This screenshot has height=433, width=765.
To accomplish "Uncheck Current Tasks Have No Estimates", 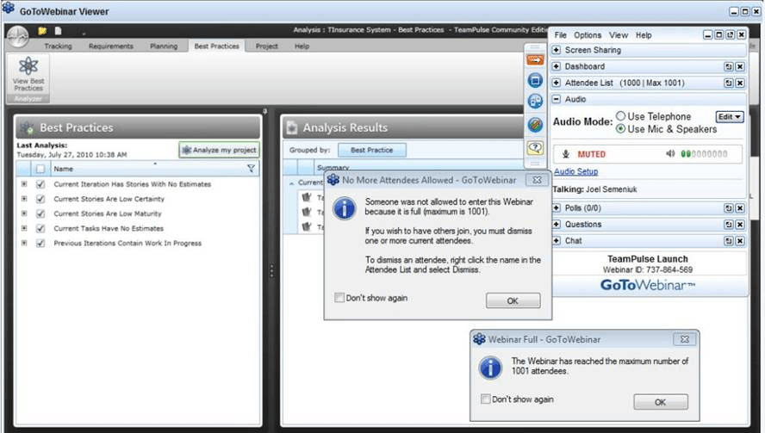I will point(40,228).
